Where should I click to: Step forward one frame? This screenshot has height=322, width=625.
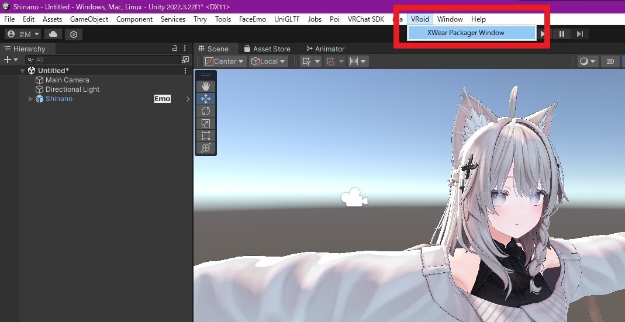(580, 34)
